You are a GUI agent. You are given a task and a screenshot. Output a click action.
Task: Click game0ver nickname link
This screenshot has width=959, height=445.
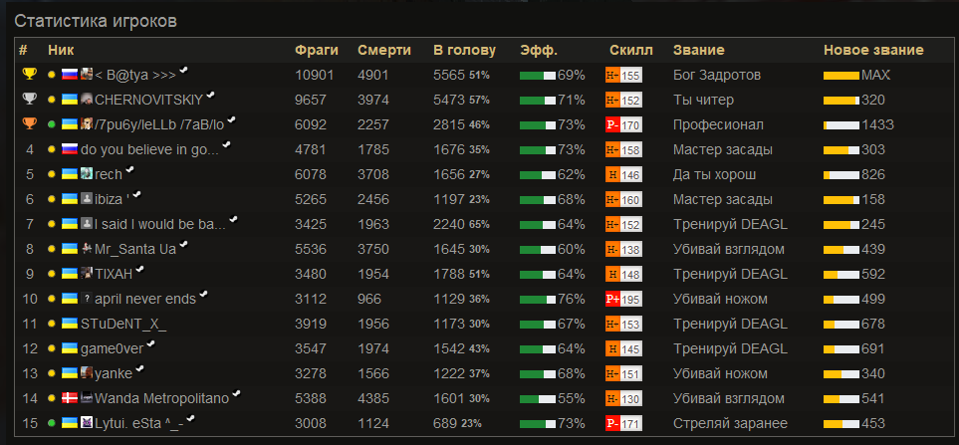(113, 349)
